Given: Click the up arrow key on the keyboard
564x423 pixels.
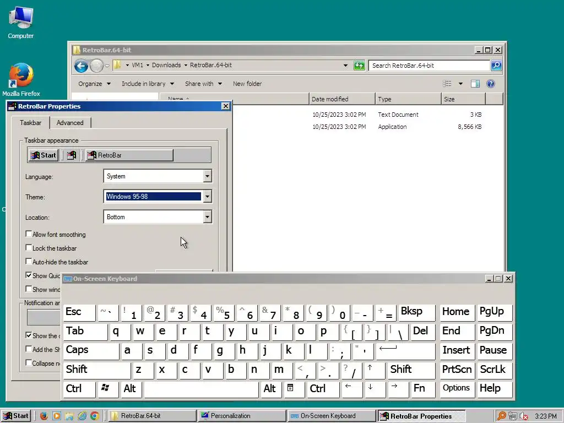Looking at the screenshot, I should [x=375, y=370].
